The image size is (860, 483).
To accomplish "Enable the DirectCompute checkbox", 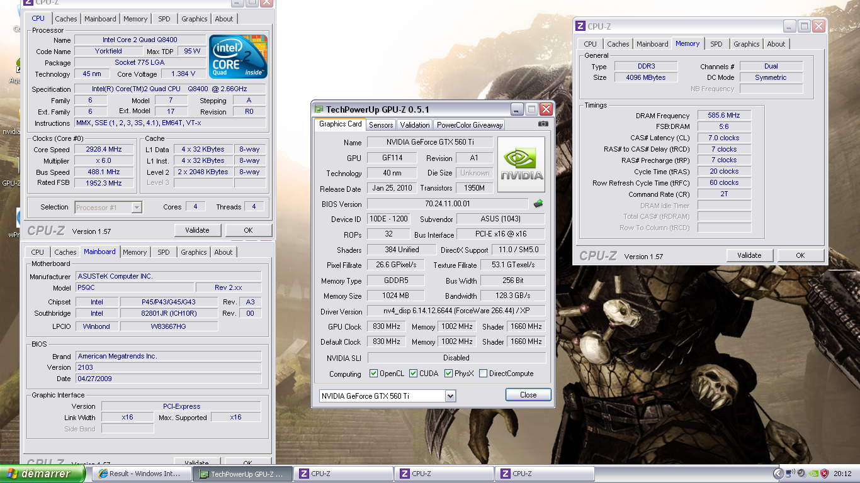I will (483, 374).
